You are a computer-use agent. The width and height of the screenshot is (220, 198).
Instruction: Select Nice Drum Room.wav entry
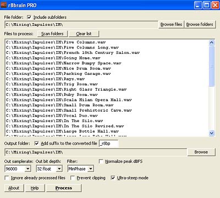(x=58, y=68)
